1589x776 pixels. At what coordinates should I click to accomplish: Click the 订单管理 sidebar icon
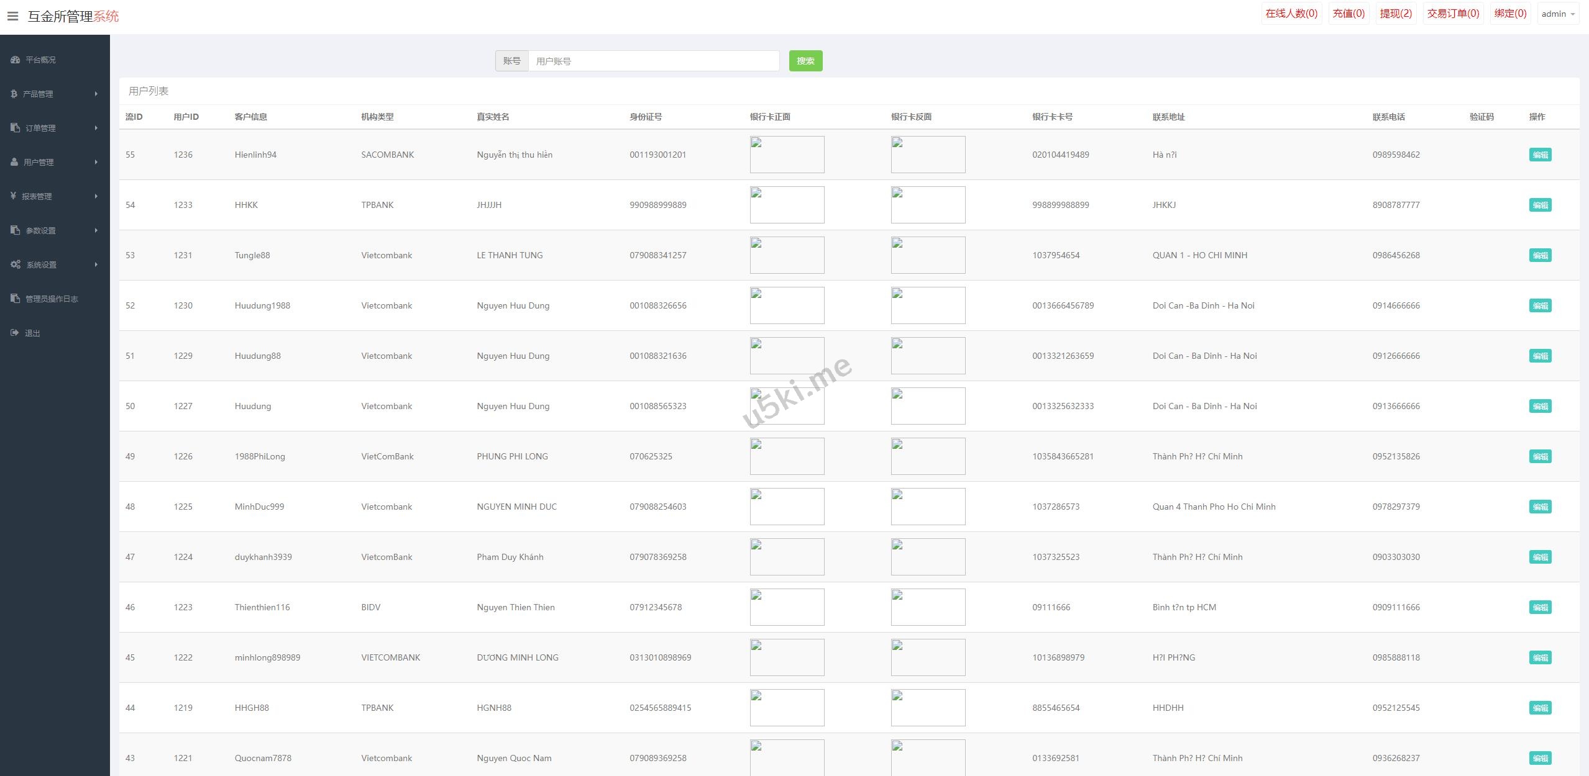click(16, 128)
